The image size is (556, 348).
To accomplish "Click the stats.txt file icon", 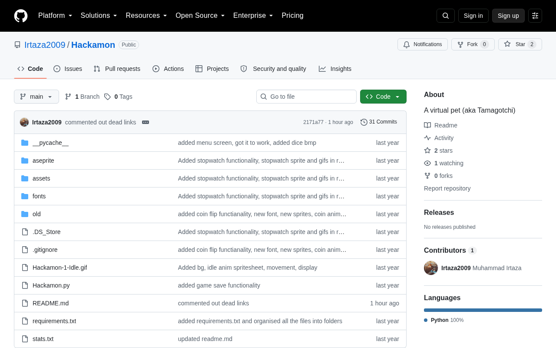I will [25, 339].
